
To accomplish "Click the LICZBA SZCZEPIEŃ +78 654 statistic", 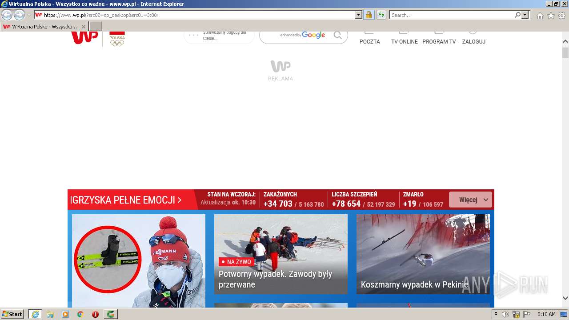I will coord(363,200).
